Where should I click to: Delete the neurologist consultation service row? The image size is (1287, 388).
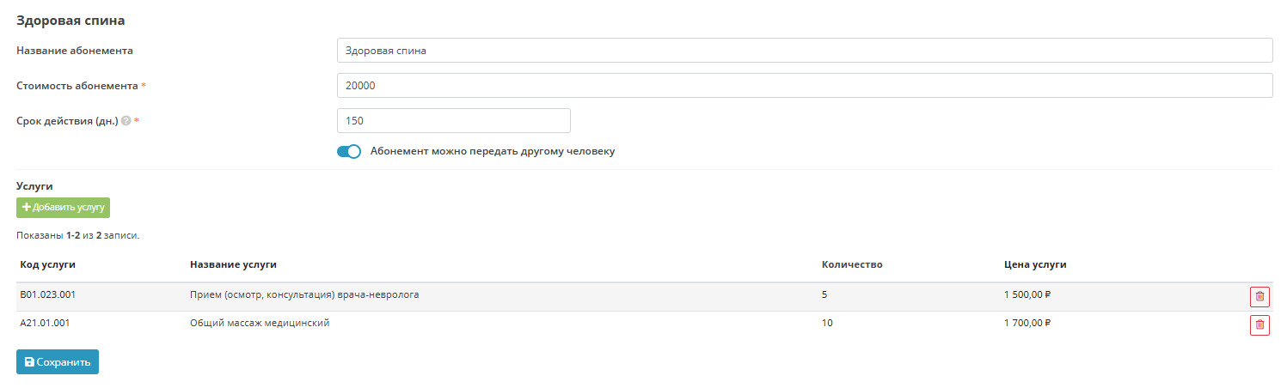[1259, 297]
